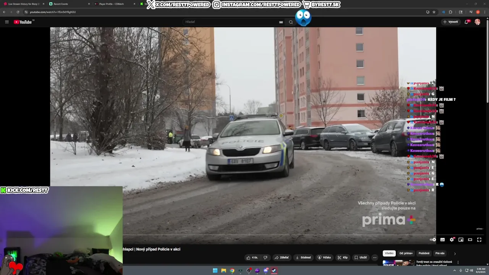This screenshot has height=275, width=489.
Task: Select the Všetko filter chip
Action: (389, 253)
